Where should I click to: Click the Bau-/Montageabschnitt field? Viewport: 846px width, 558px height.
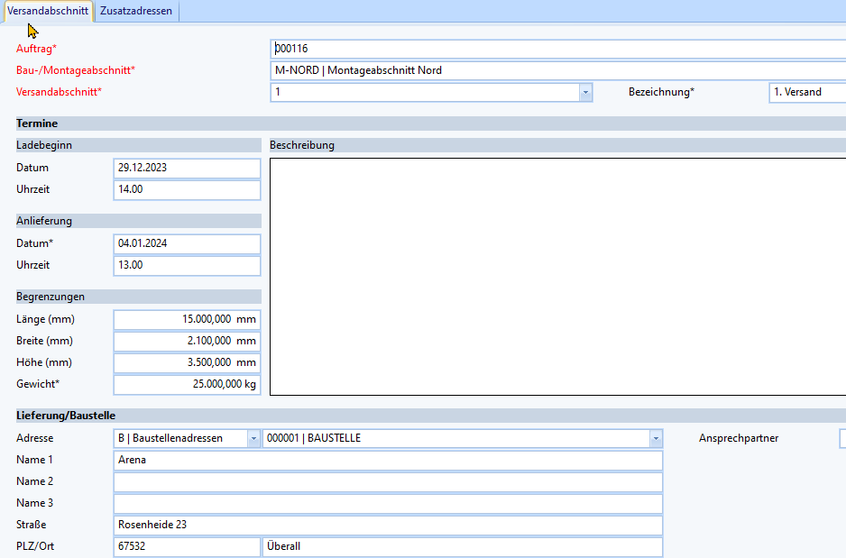pyautogui.click(x=557, y=70)
